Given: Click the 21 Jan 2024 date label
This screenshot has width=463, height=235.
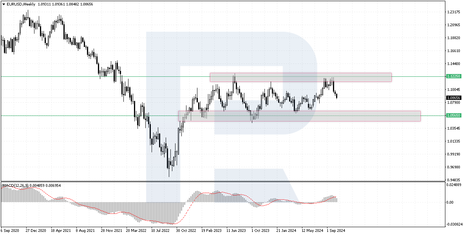Looking at the screenshot, I should [x=287, y=230].
